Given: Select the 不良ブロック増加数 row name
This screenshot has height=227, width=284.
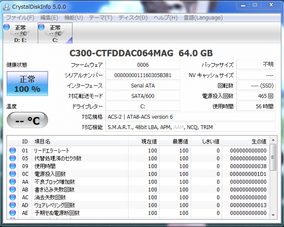Looking at the screenshot, I should 55,182.
